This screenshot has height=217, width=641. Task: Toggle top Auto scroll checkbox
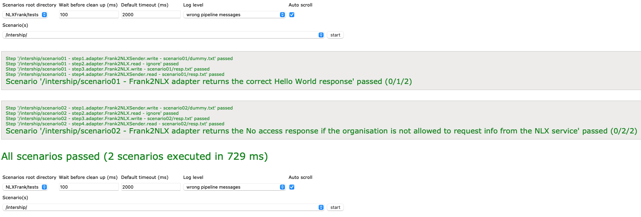coord(292,15)
